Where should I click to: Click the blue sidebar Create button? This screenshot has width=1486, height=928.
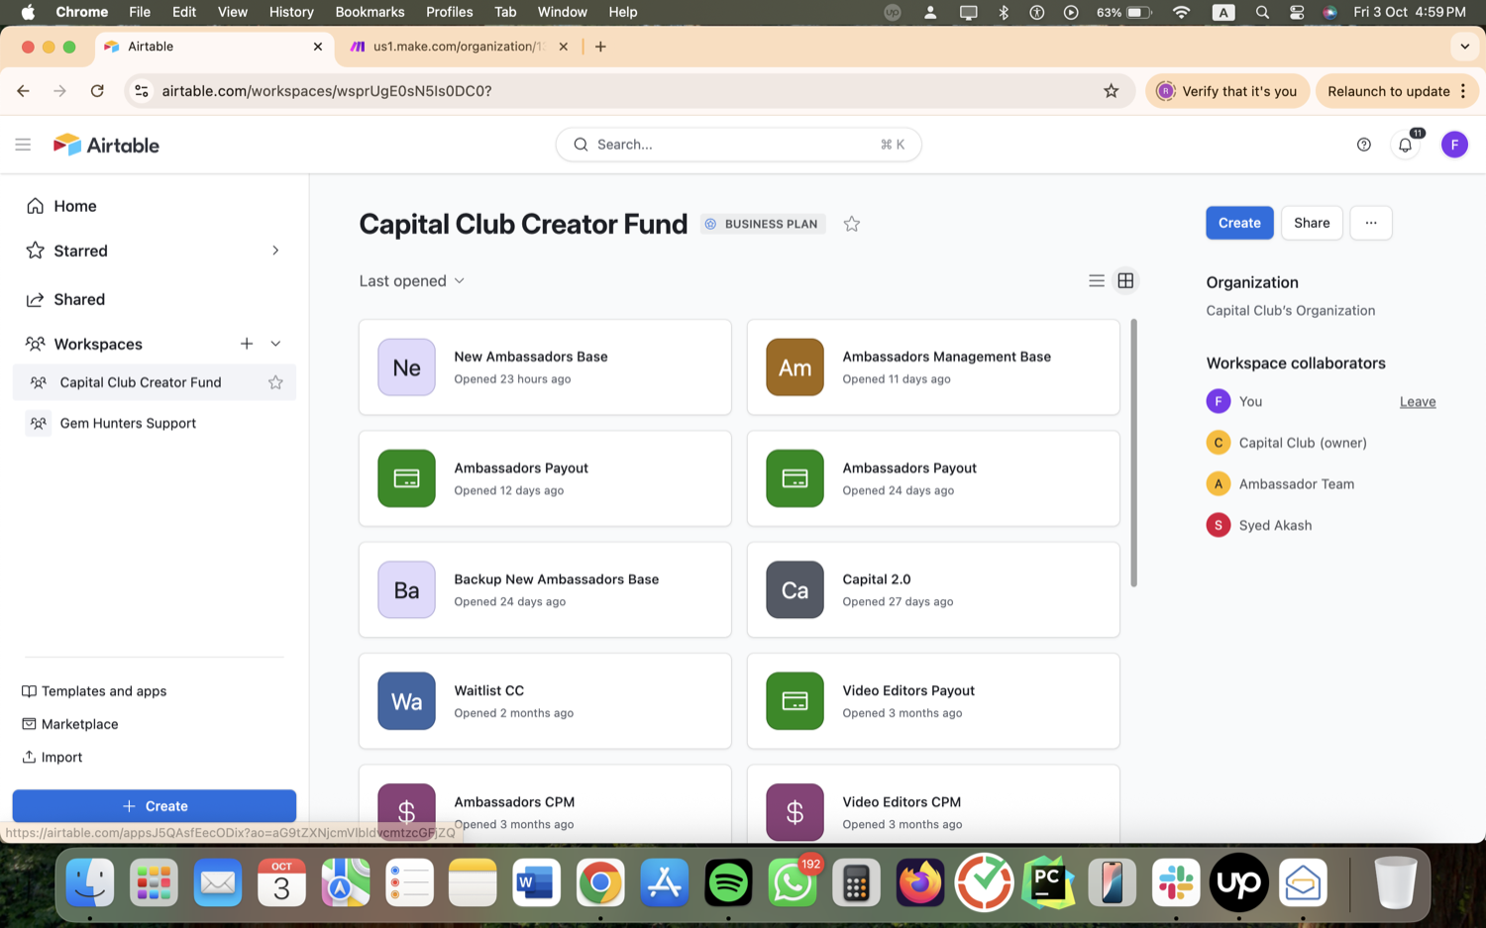[x=154, y=806]
